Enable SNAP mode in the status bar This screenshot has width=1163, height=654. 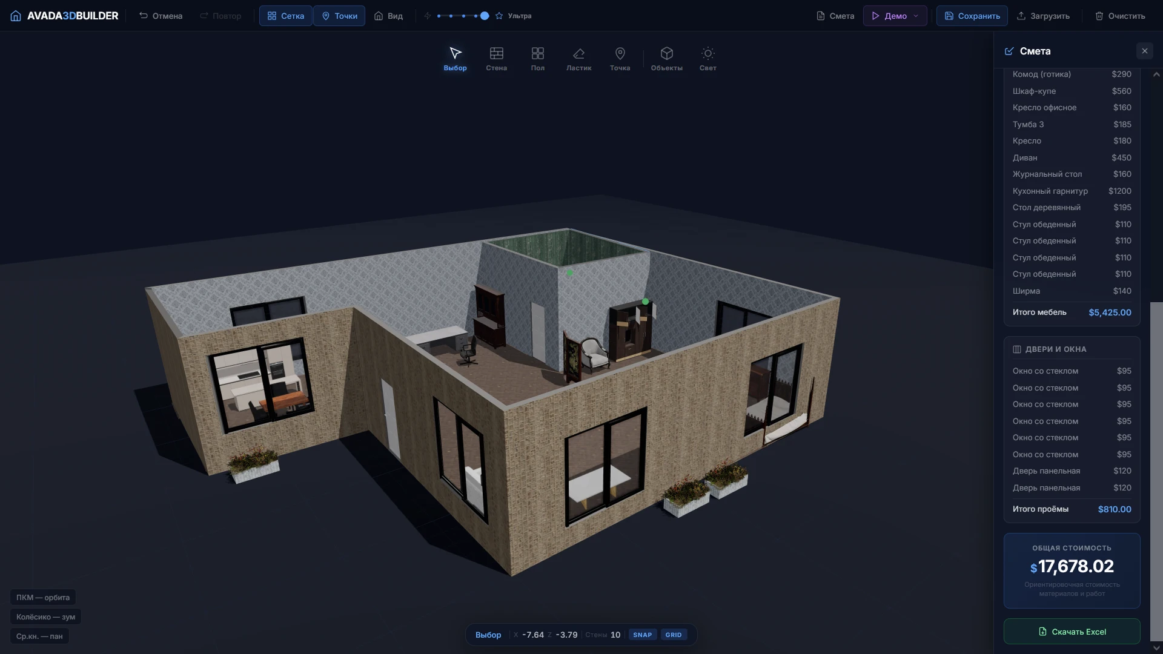coord(643,635)
